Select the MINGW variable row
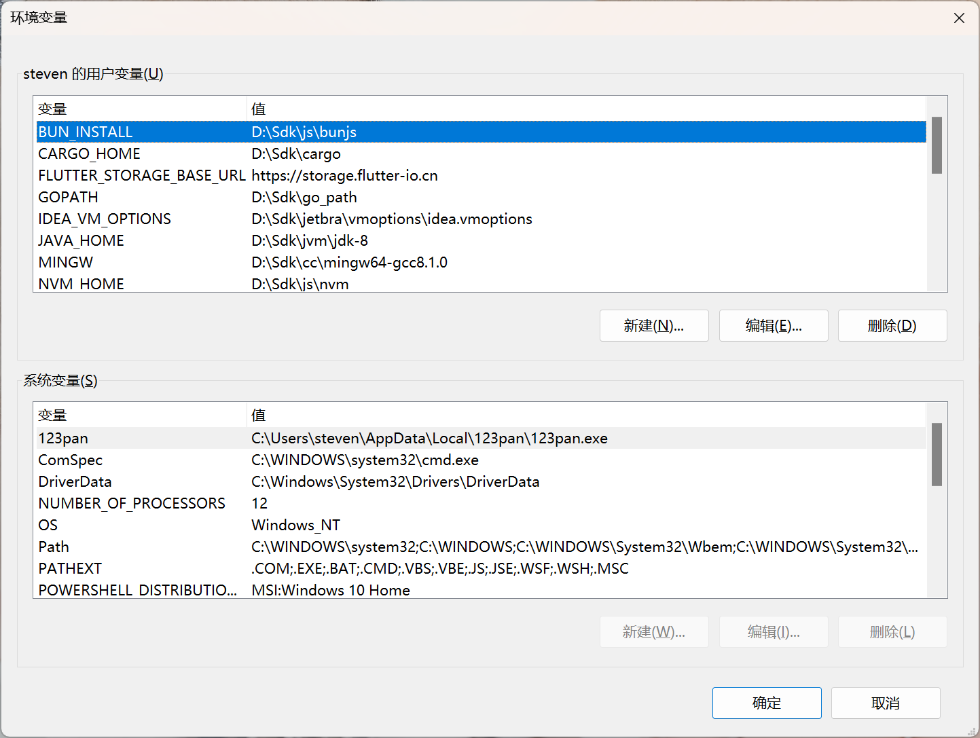 pyautogui.click(x=66, y=262)
